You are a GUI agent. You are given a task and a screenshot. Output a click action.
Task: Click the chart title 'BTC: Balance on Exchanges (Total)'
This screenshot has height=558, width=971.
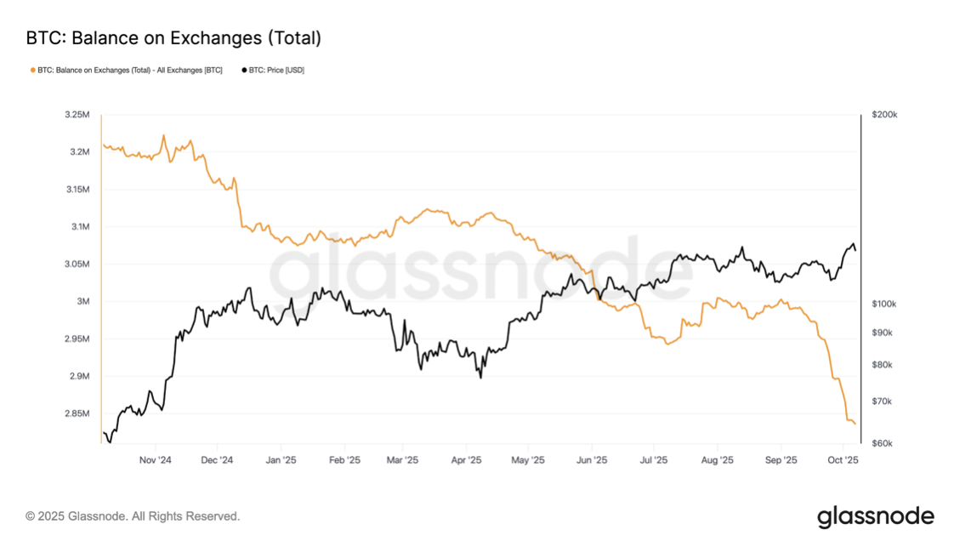[x=173, y=38]
